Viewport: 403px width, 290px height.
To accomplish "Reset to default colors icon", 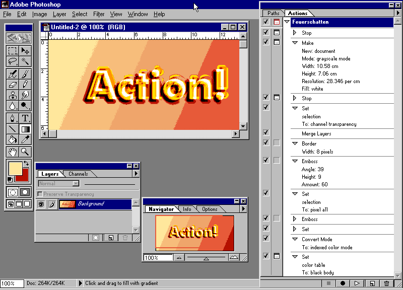I will tap(10, 180).
